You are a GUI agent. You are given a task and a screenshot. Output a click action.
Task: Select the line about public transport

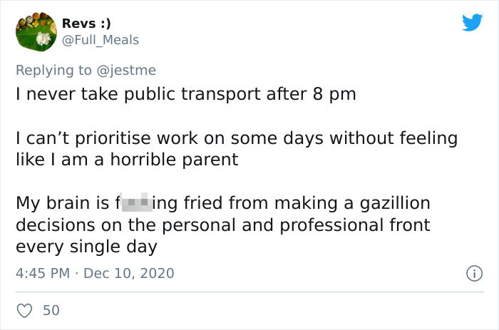(x=185, y=94)
